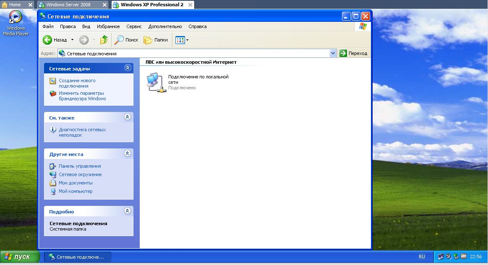Open the Правка menu
The width and height of the screenshot is (488, 265).
pos(68,26)
